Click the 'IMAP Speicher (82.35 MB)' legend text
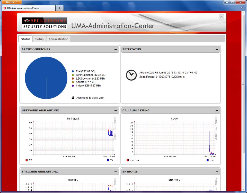The height and width of the screenshot is (193, 247). [91, 75]
